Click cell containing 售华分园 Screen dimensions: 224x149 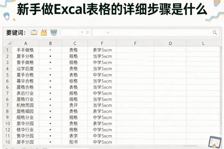coord(25,136)
